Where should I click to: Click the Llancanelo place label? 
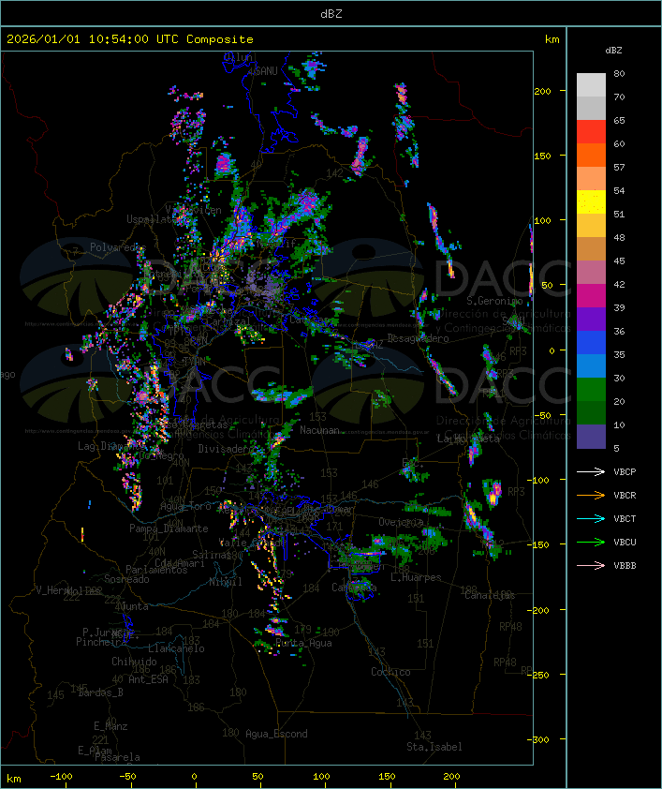[x=176, y=648]
